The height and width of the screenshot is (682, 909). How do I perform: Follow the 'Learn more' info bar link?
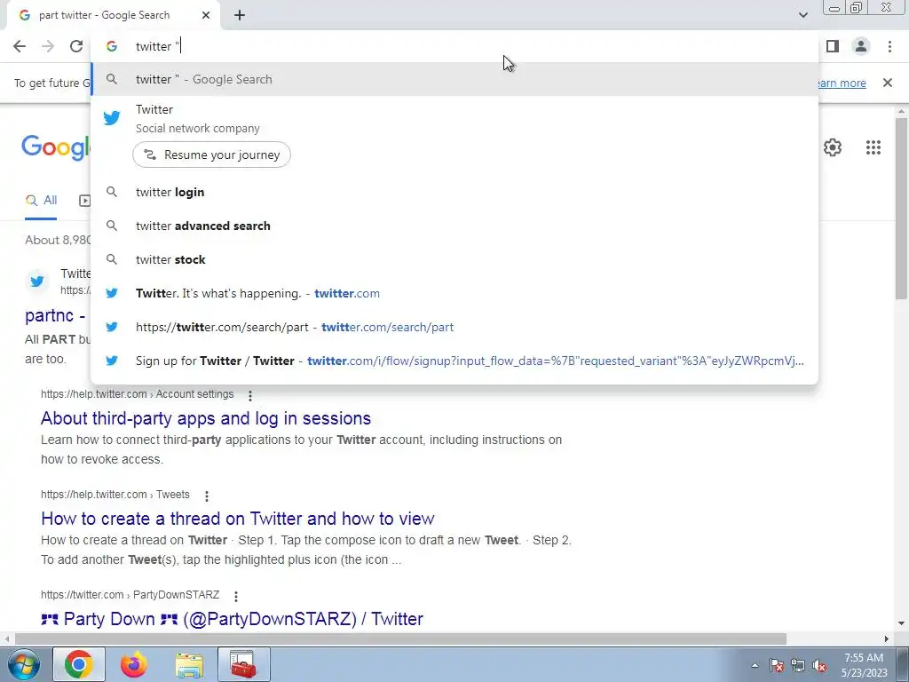pos(842,83)
